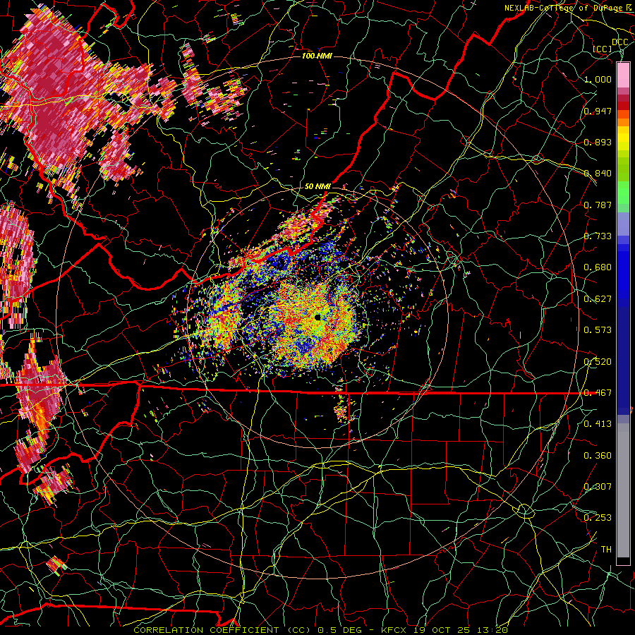Click the TH threshold label
The height and width of the screenshot is (635, 635).
[606, 550]
